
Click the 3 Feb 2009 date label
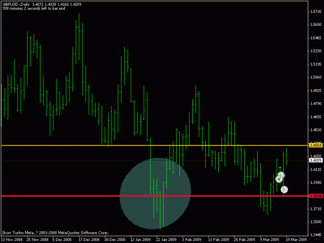[x=191, y=239]
